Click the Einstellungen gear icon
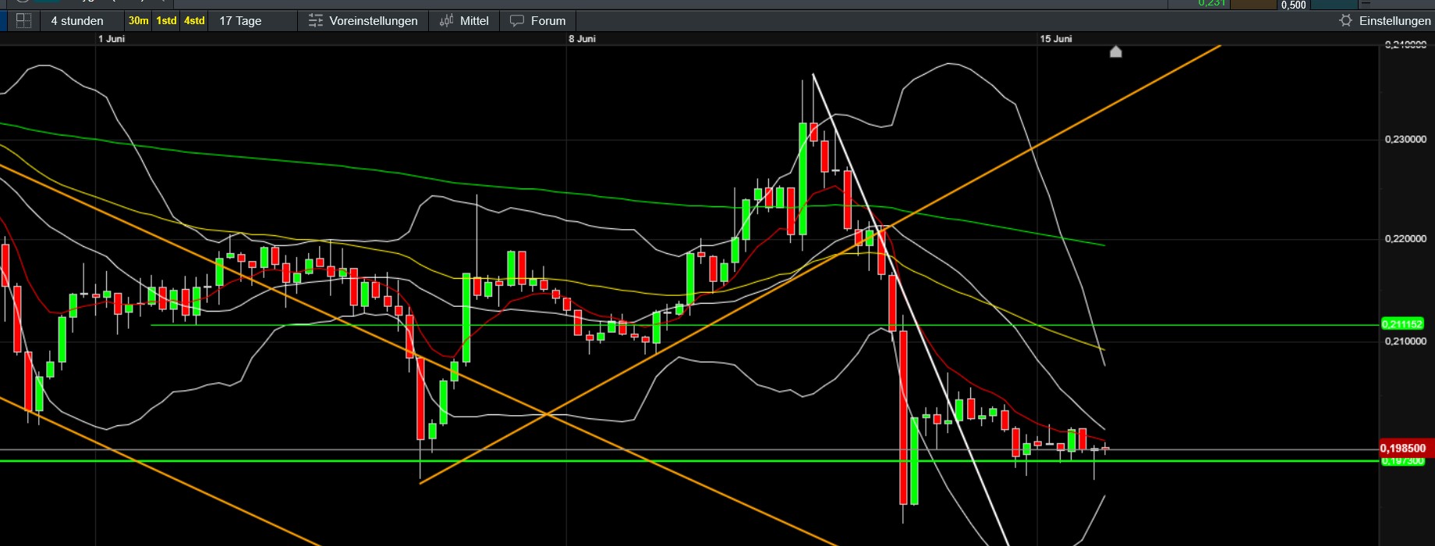 pos(1345,21)
